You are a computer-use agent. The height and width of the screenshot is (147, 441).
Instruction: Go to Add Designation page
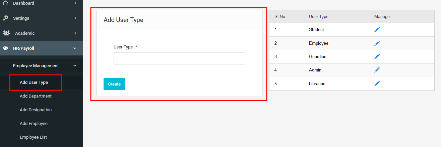[36, 110]
